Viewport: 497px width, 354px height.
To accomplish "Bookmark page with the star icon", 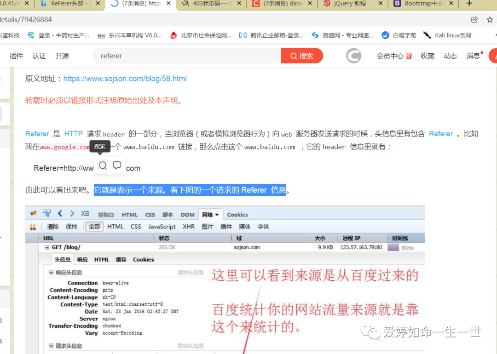I will point(490,20).
